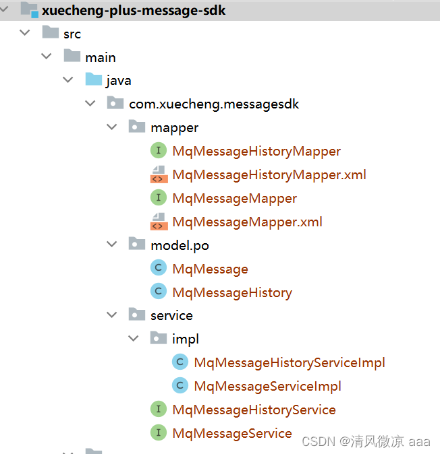Click the mapper package icon
The image size is (440, 454).
pos(137,126)
